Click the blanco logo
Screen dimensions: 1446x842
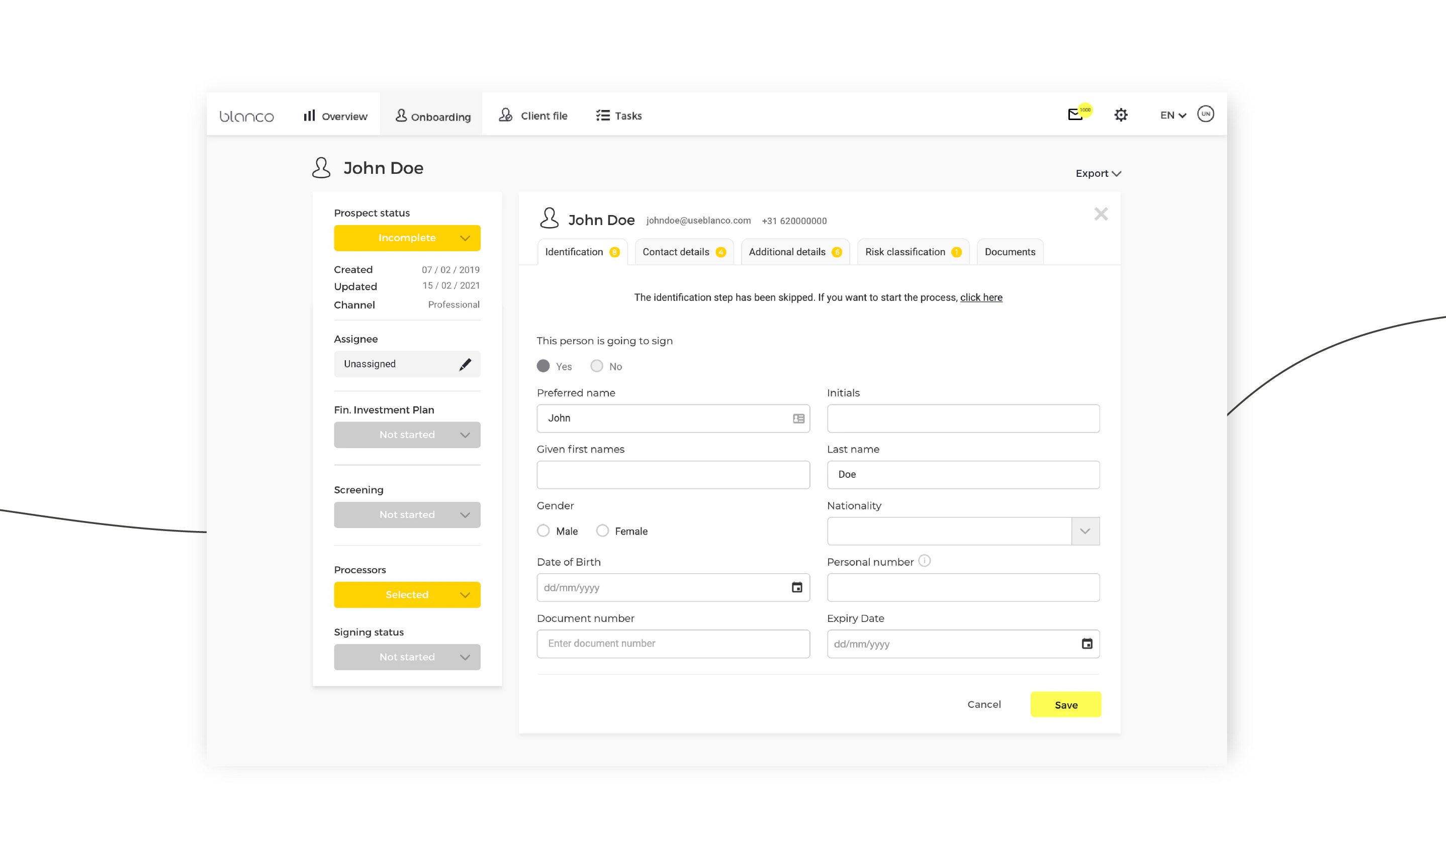247,117
